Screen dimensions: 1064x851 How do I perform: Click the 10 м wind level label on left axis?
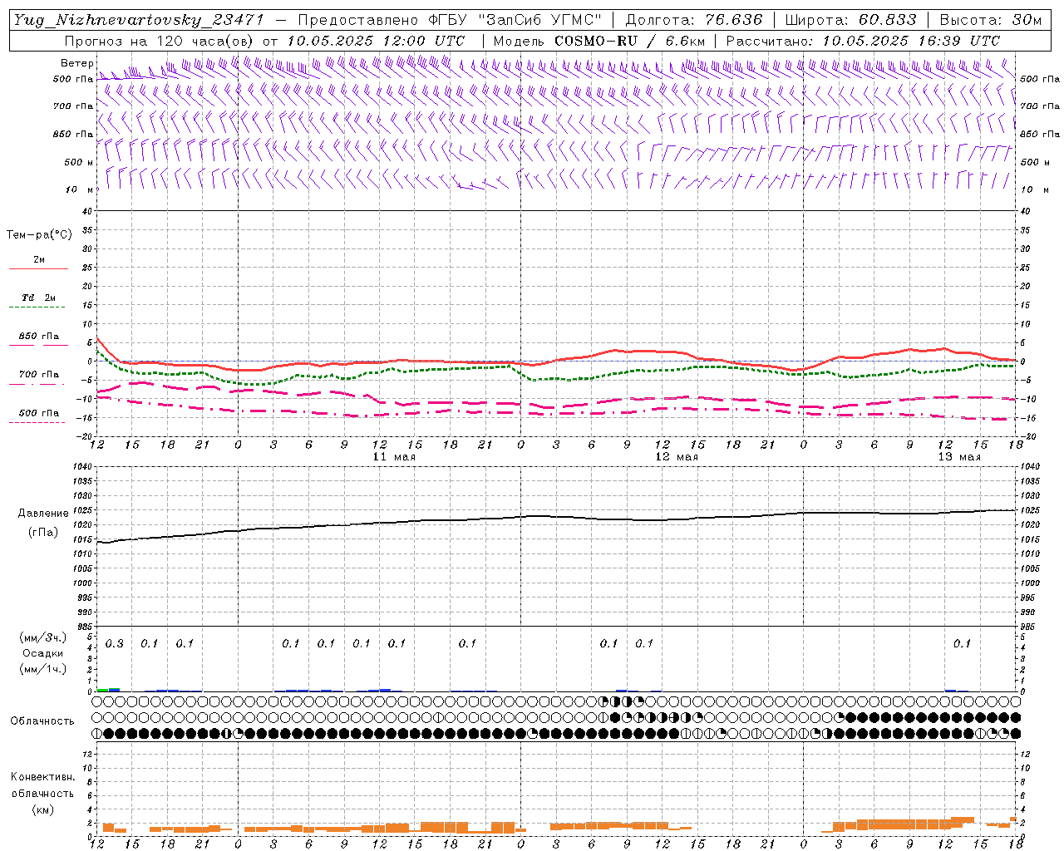point(80,189)
